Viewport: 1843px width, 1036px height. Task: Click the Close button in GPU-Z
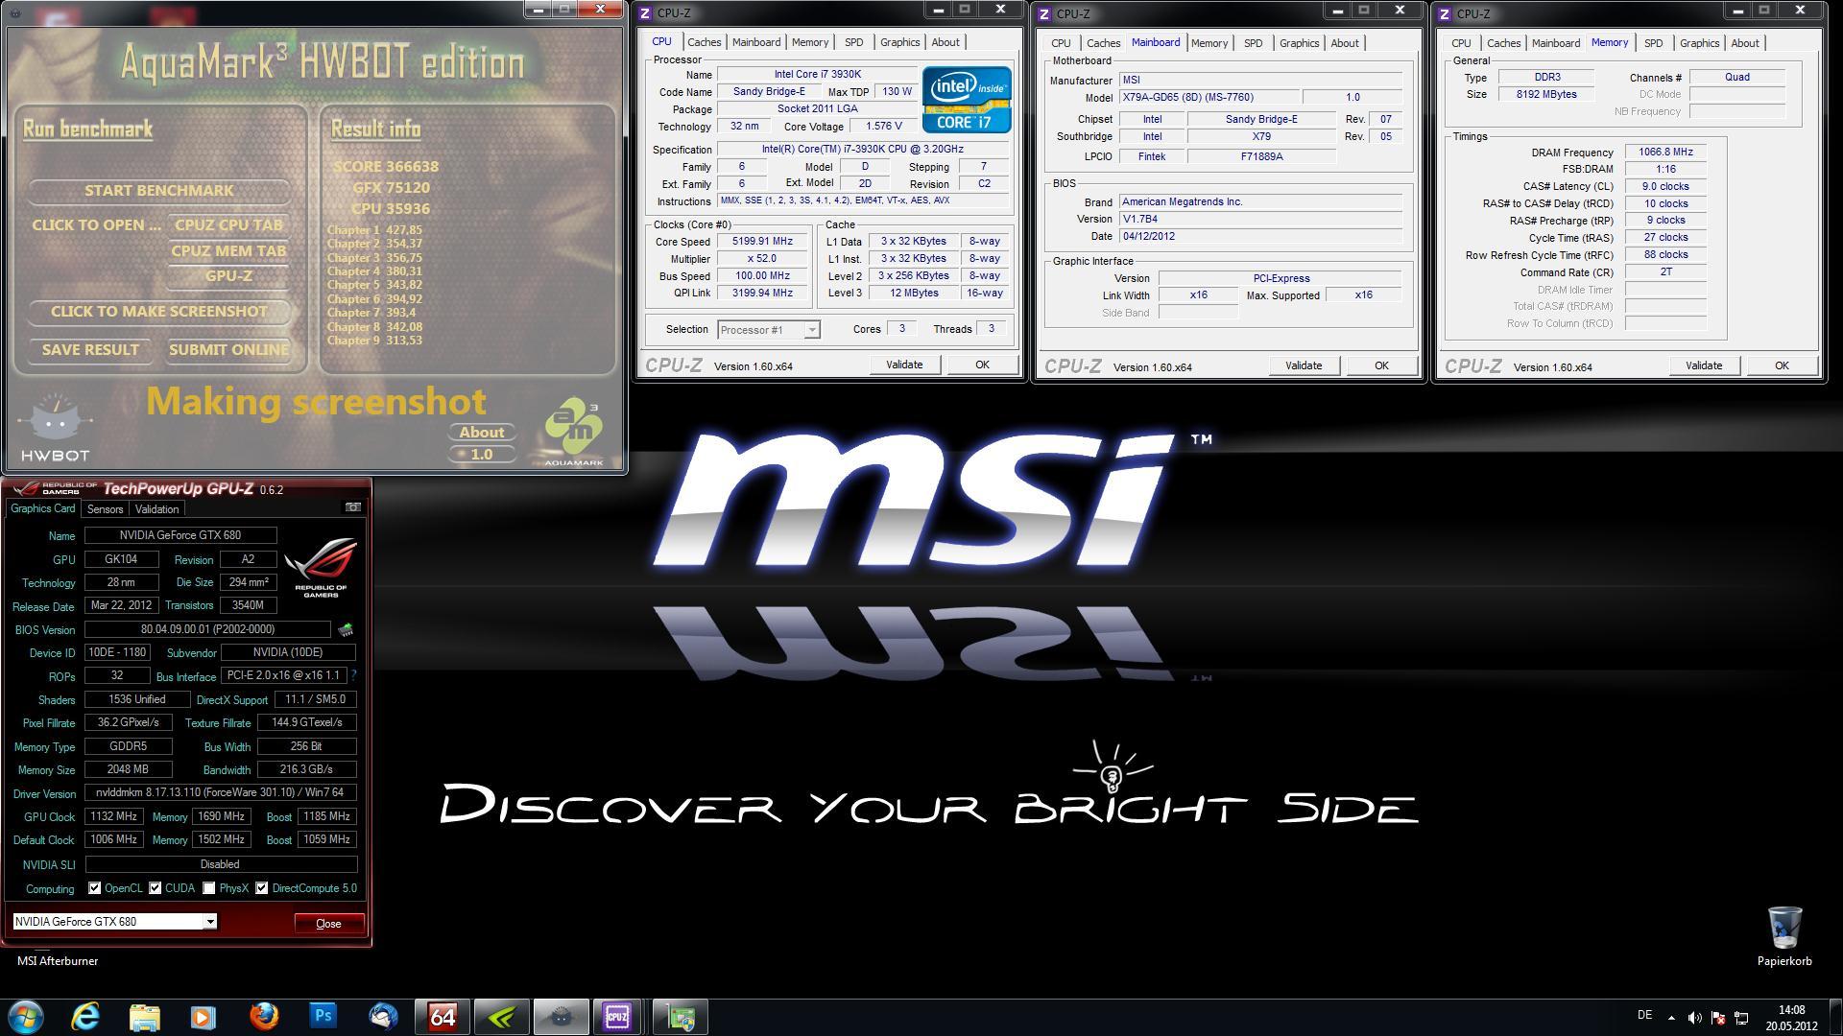[x=328, y=924]
